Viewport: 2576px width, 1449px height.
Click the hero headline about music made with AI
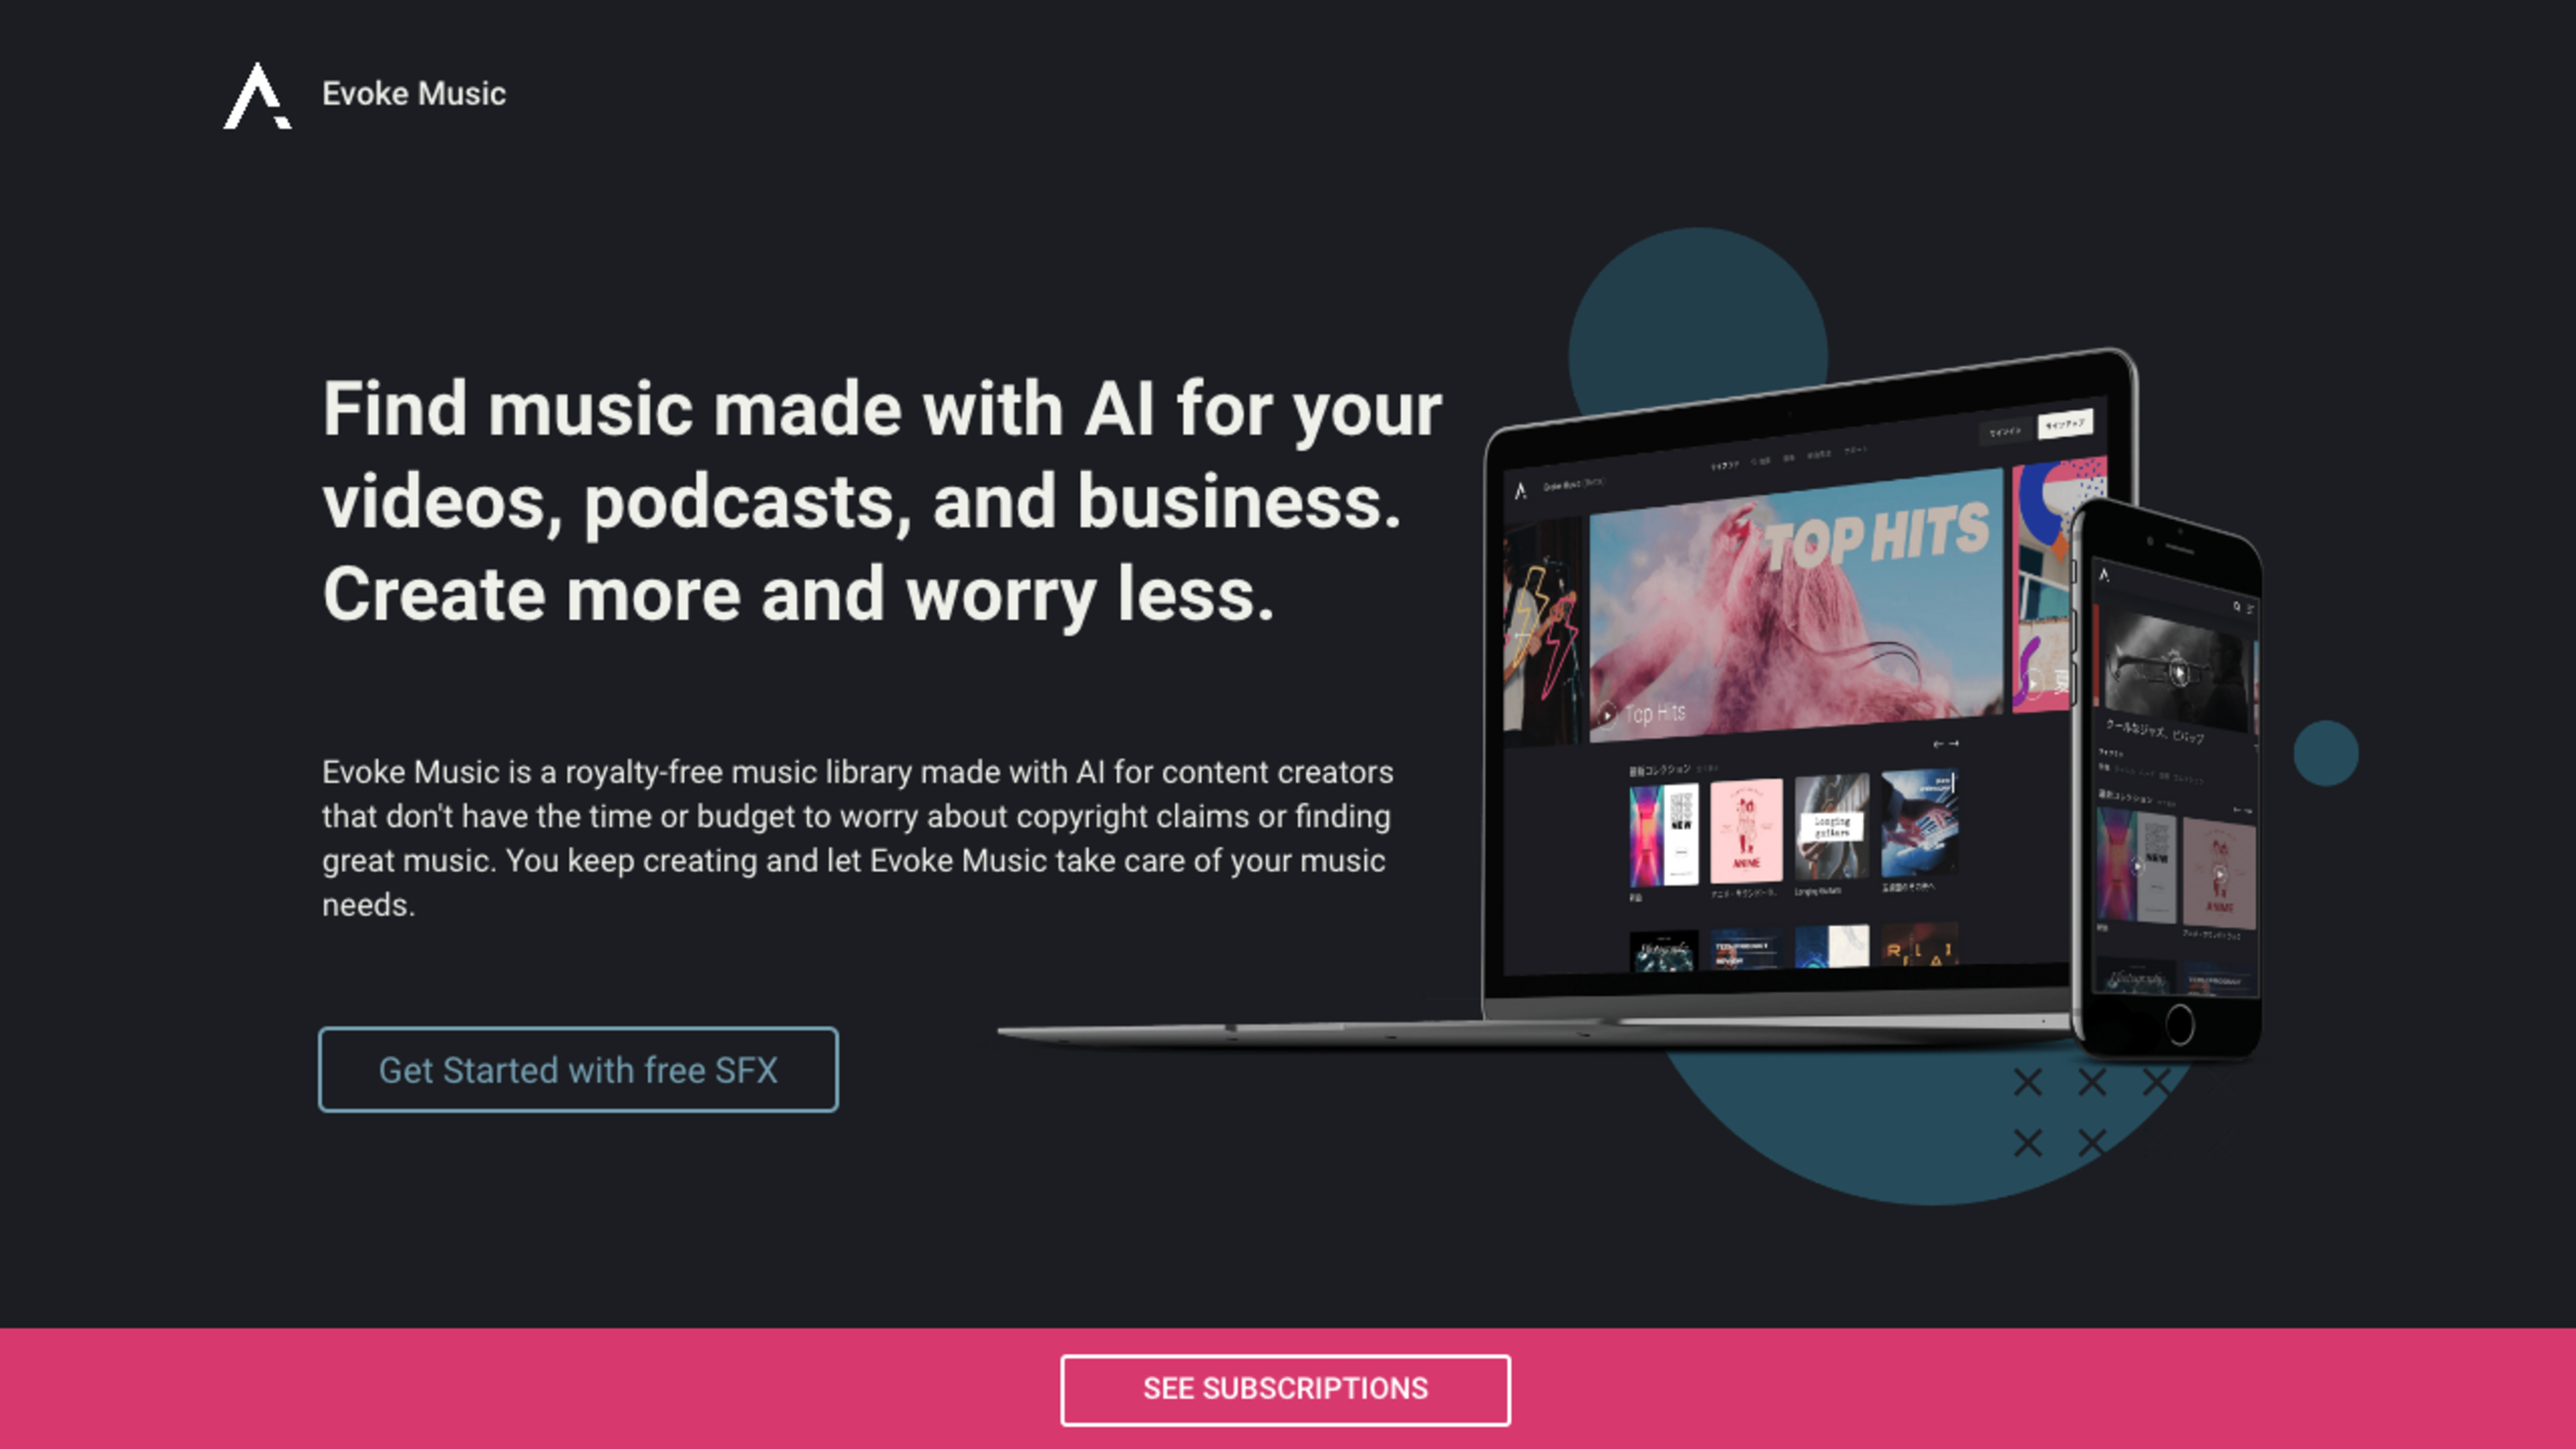pyautogui.click(x=882, y=501)
